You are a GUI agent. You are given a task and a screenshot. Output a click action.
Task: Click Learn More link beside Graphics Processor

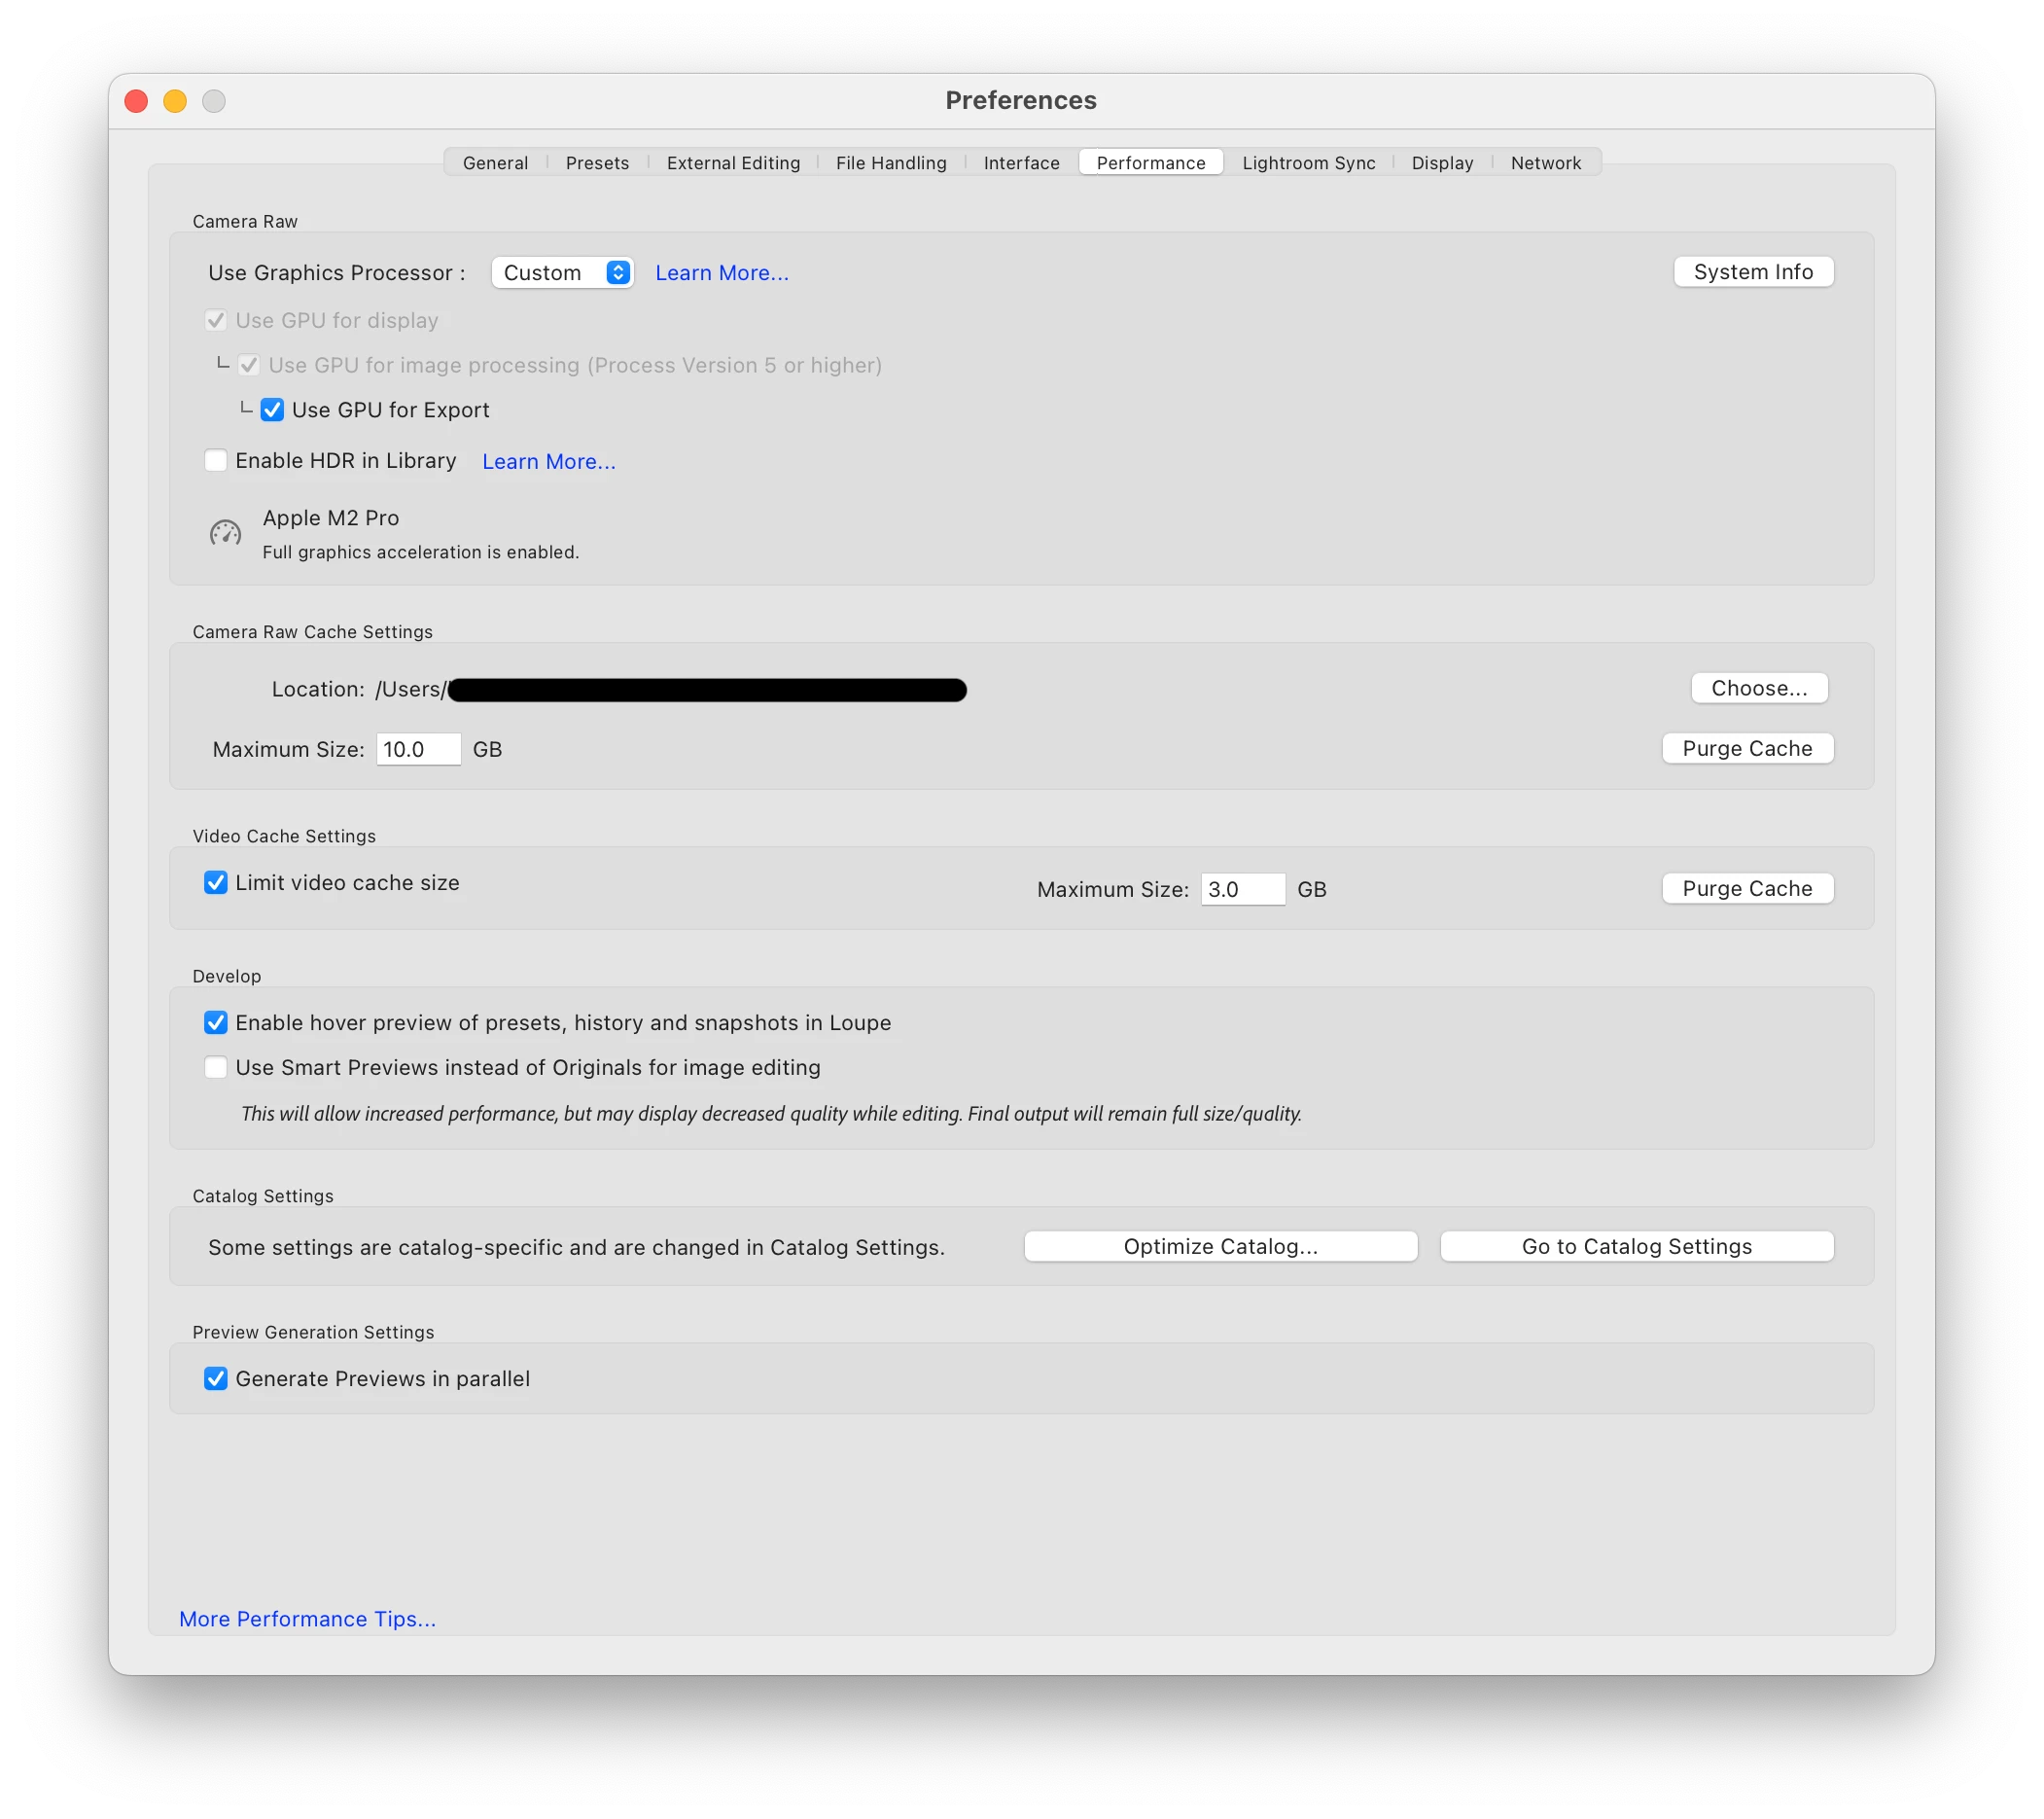pos(722,273)
